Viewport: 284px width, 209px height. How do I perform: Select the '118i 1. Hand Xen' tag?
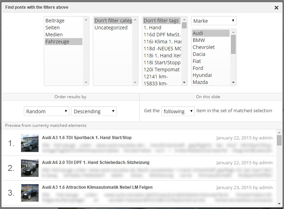tap(162, 56)
